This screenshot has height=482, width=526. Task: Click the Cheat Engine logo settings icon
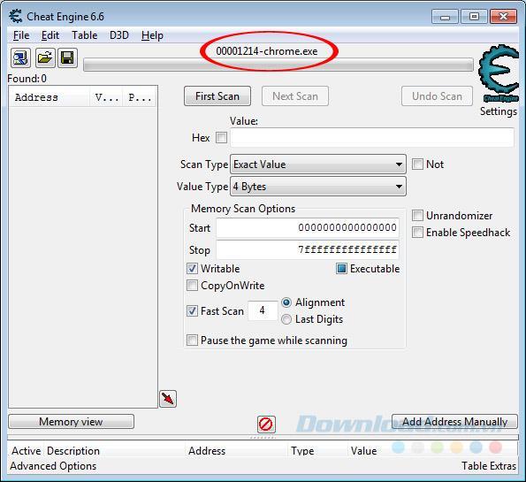(x=499, y=73)
